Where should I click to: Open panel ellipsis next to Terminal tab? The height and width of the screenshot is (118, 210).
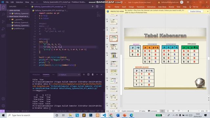(x=53, y=75)
